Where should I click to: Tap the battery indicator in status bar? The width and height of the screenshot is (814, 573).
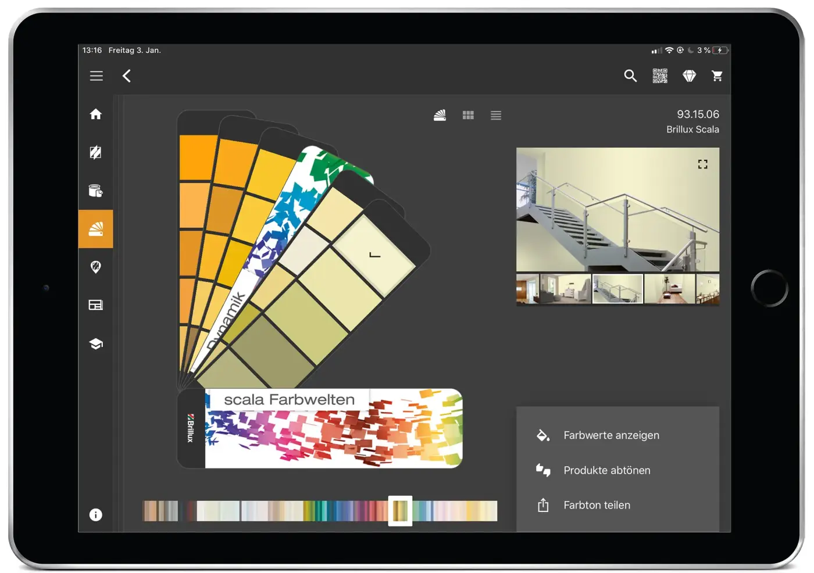(720, 51)
